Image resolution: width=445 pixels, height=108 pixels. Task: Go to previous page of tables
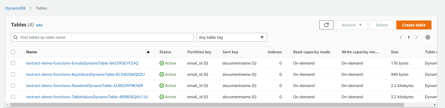coord(401,37)
